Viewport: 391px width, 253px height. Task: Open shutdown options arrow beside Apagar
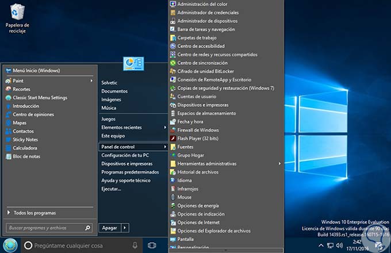[x=125, y=228]
